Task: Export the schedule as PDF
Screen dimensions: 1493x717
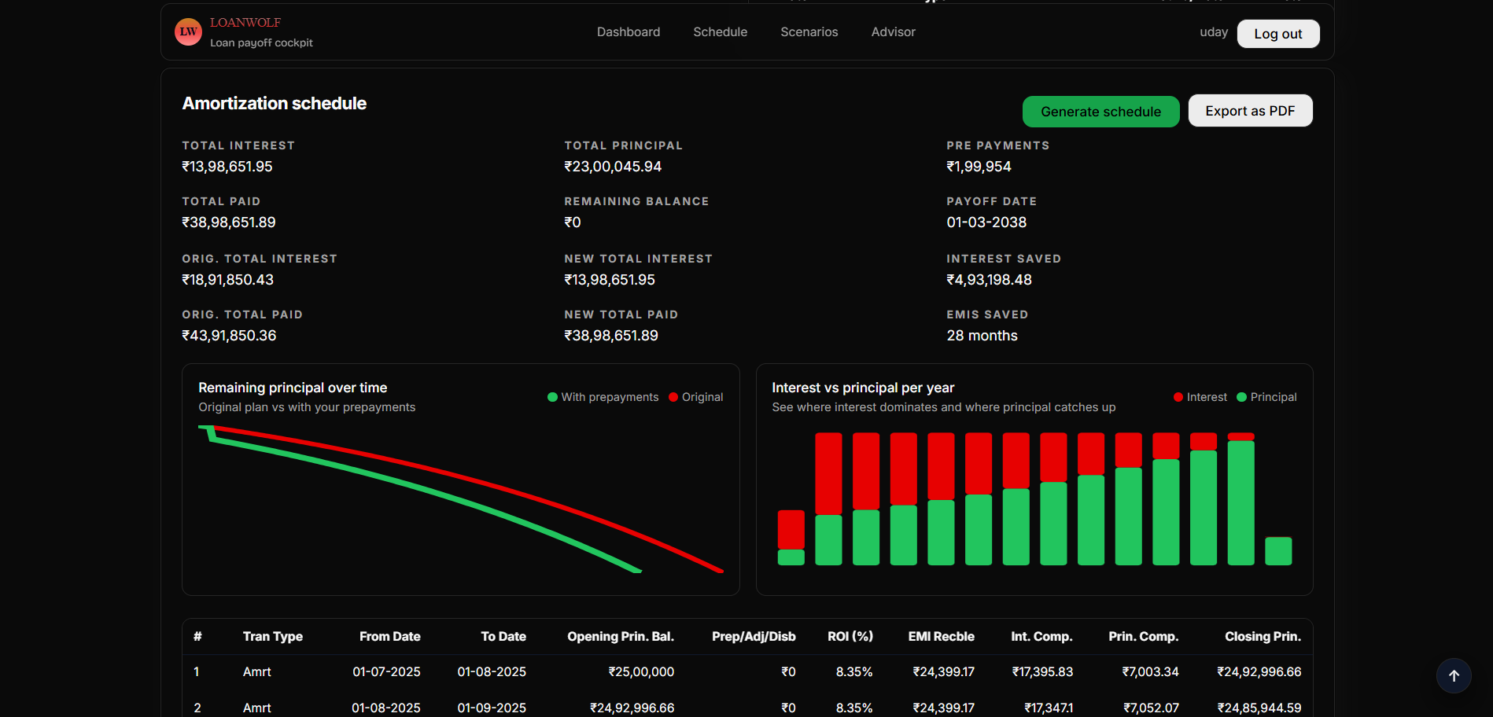Action: click(1250, 110)
